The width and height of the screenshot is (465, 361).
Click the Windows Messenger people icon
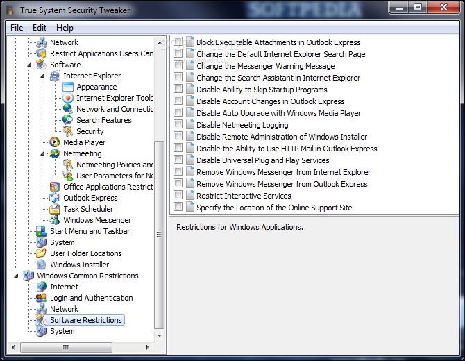coord(55,220)
